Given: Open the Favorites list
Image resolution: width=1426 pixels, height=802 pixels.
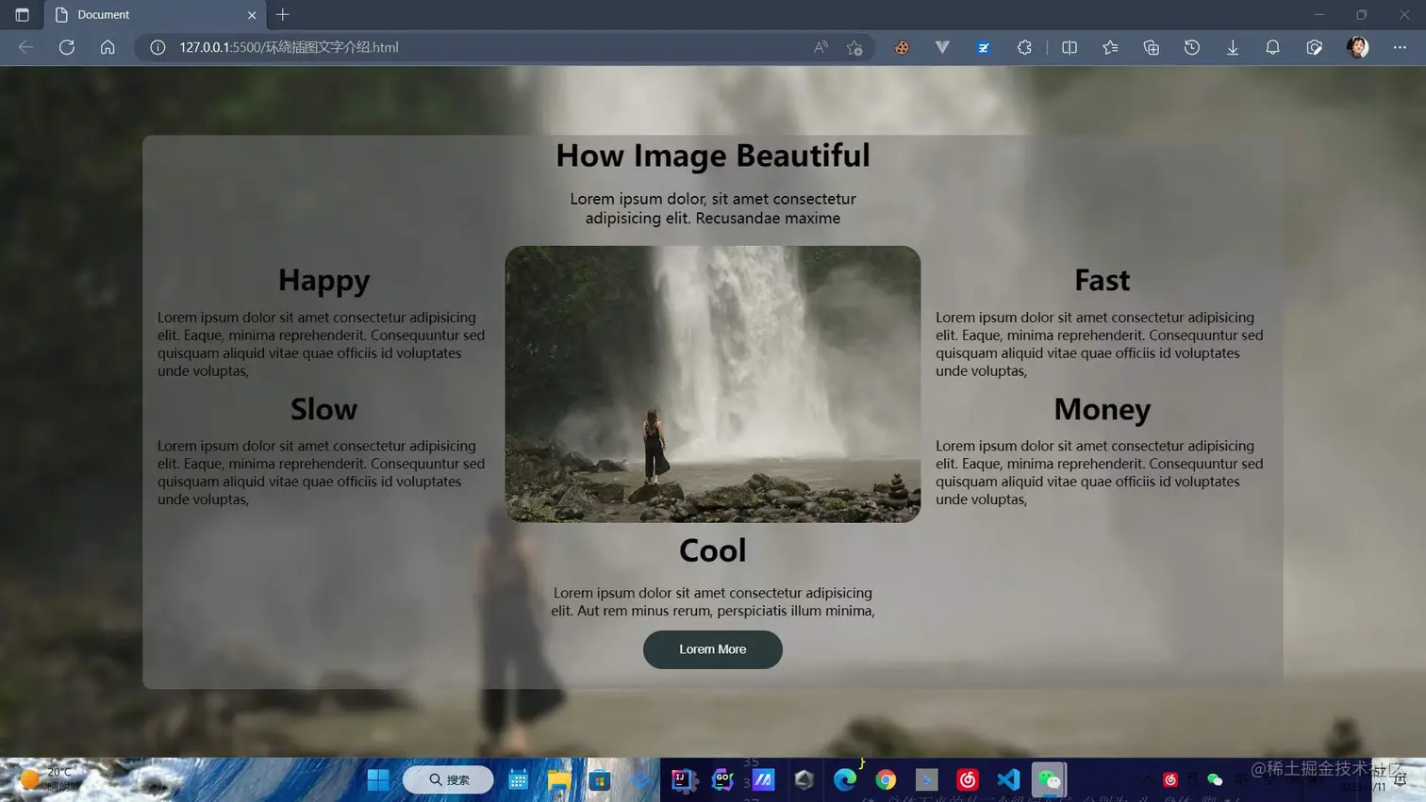Looking at the screenshot, I should [x=1110, y=47].
